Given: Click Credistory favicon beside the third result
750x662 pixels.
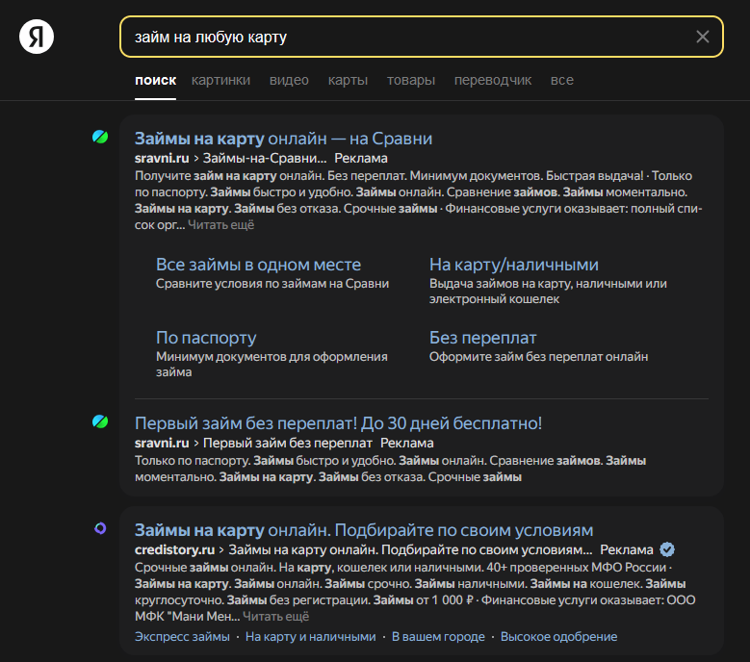Looking at the screenshot, I should tap(100, 528).
